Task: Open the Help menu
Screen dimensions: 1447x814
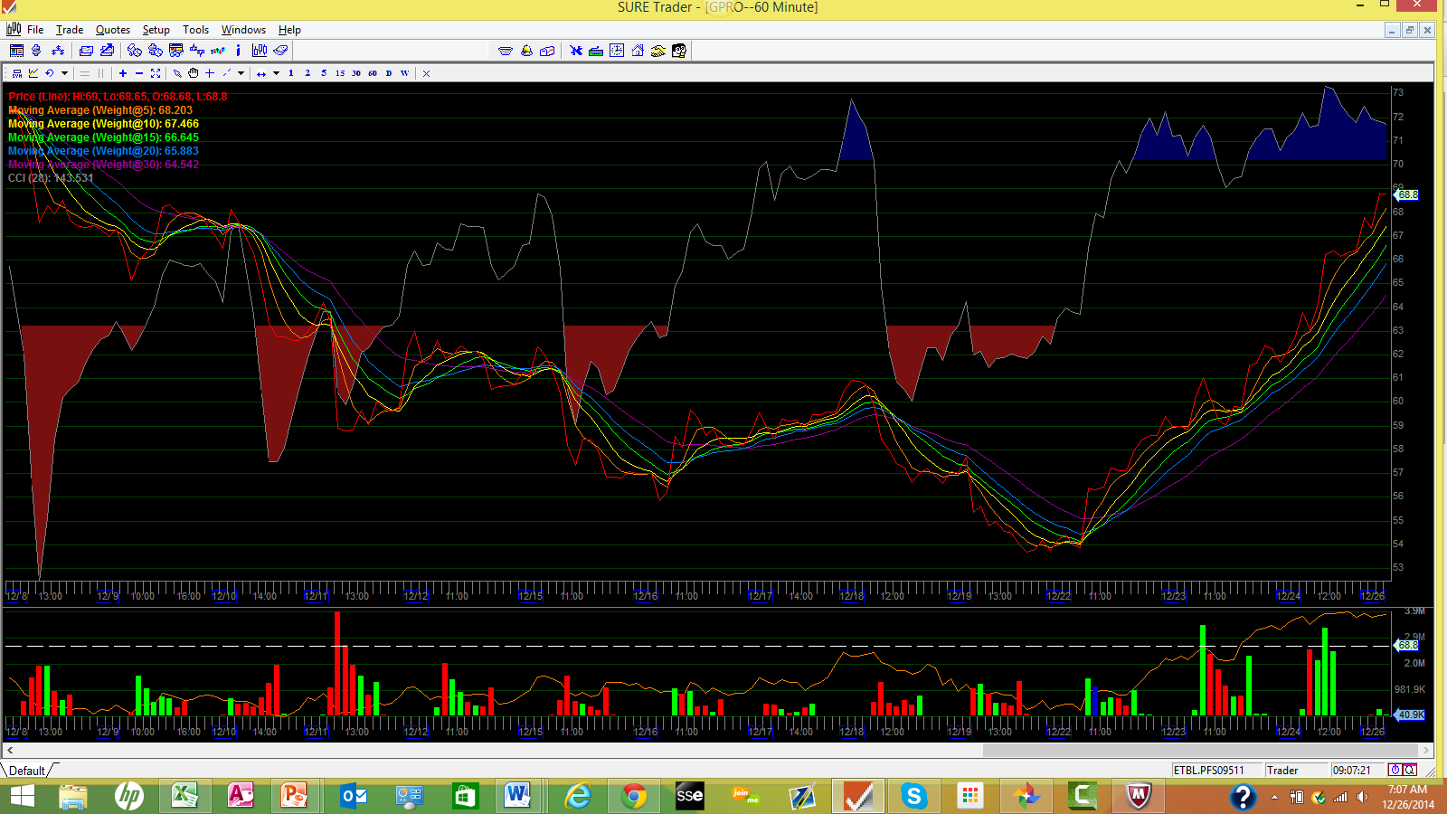Action: tap(289, 30)
